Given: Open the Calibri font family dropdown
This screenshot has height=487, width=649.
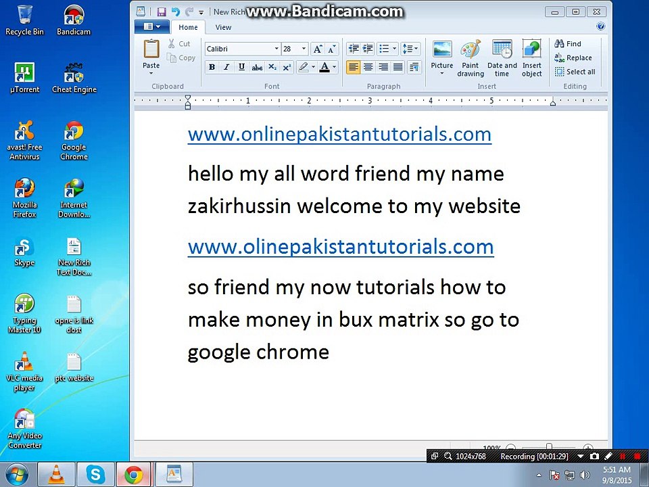Looking at the screenshot, I should 277,49.
